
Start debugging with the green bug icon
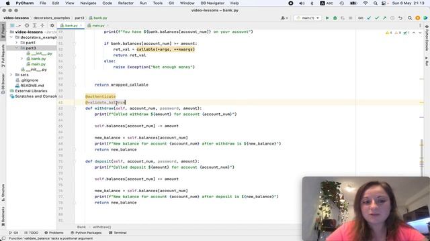click(335, 18)
